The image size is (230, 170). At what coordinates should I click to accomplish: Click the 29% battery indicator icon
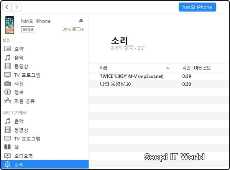(76, 29)
